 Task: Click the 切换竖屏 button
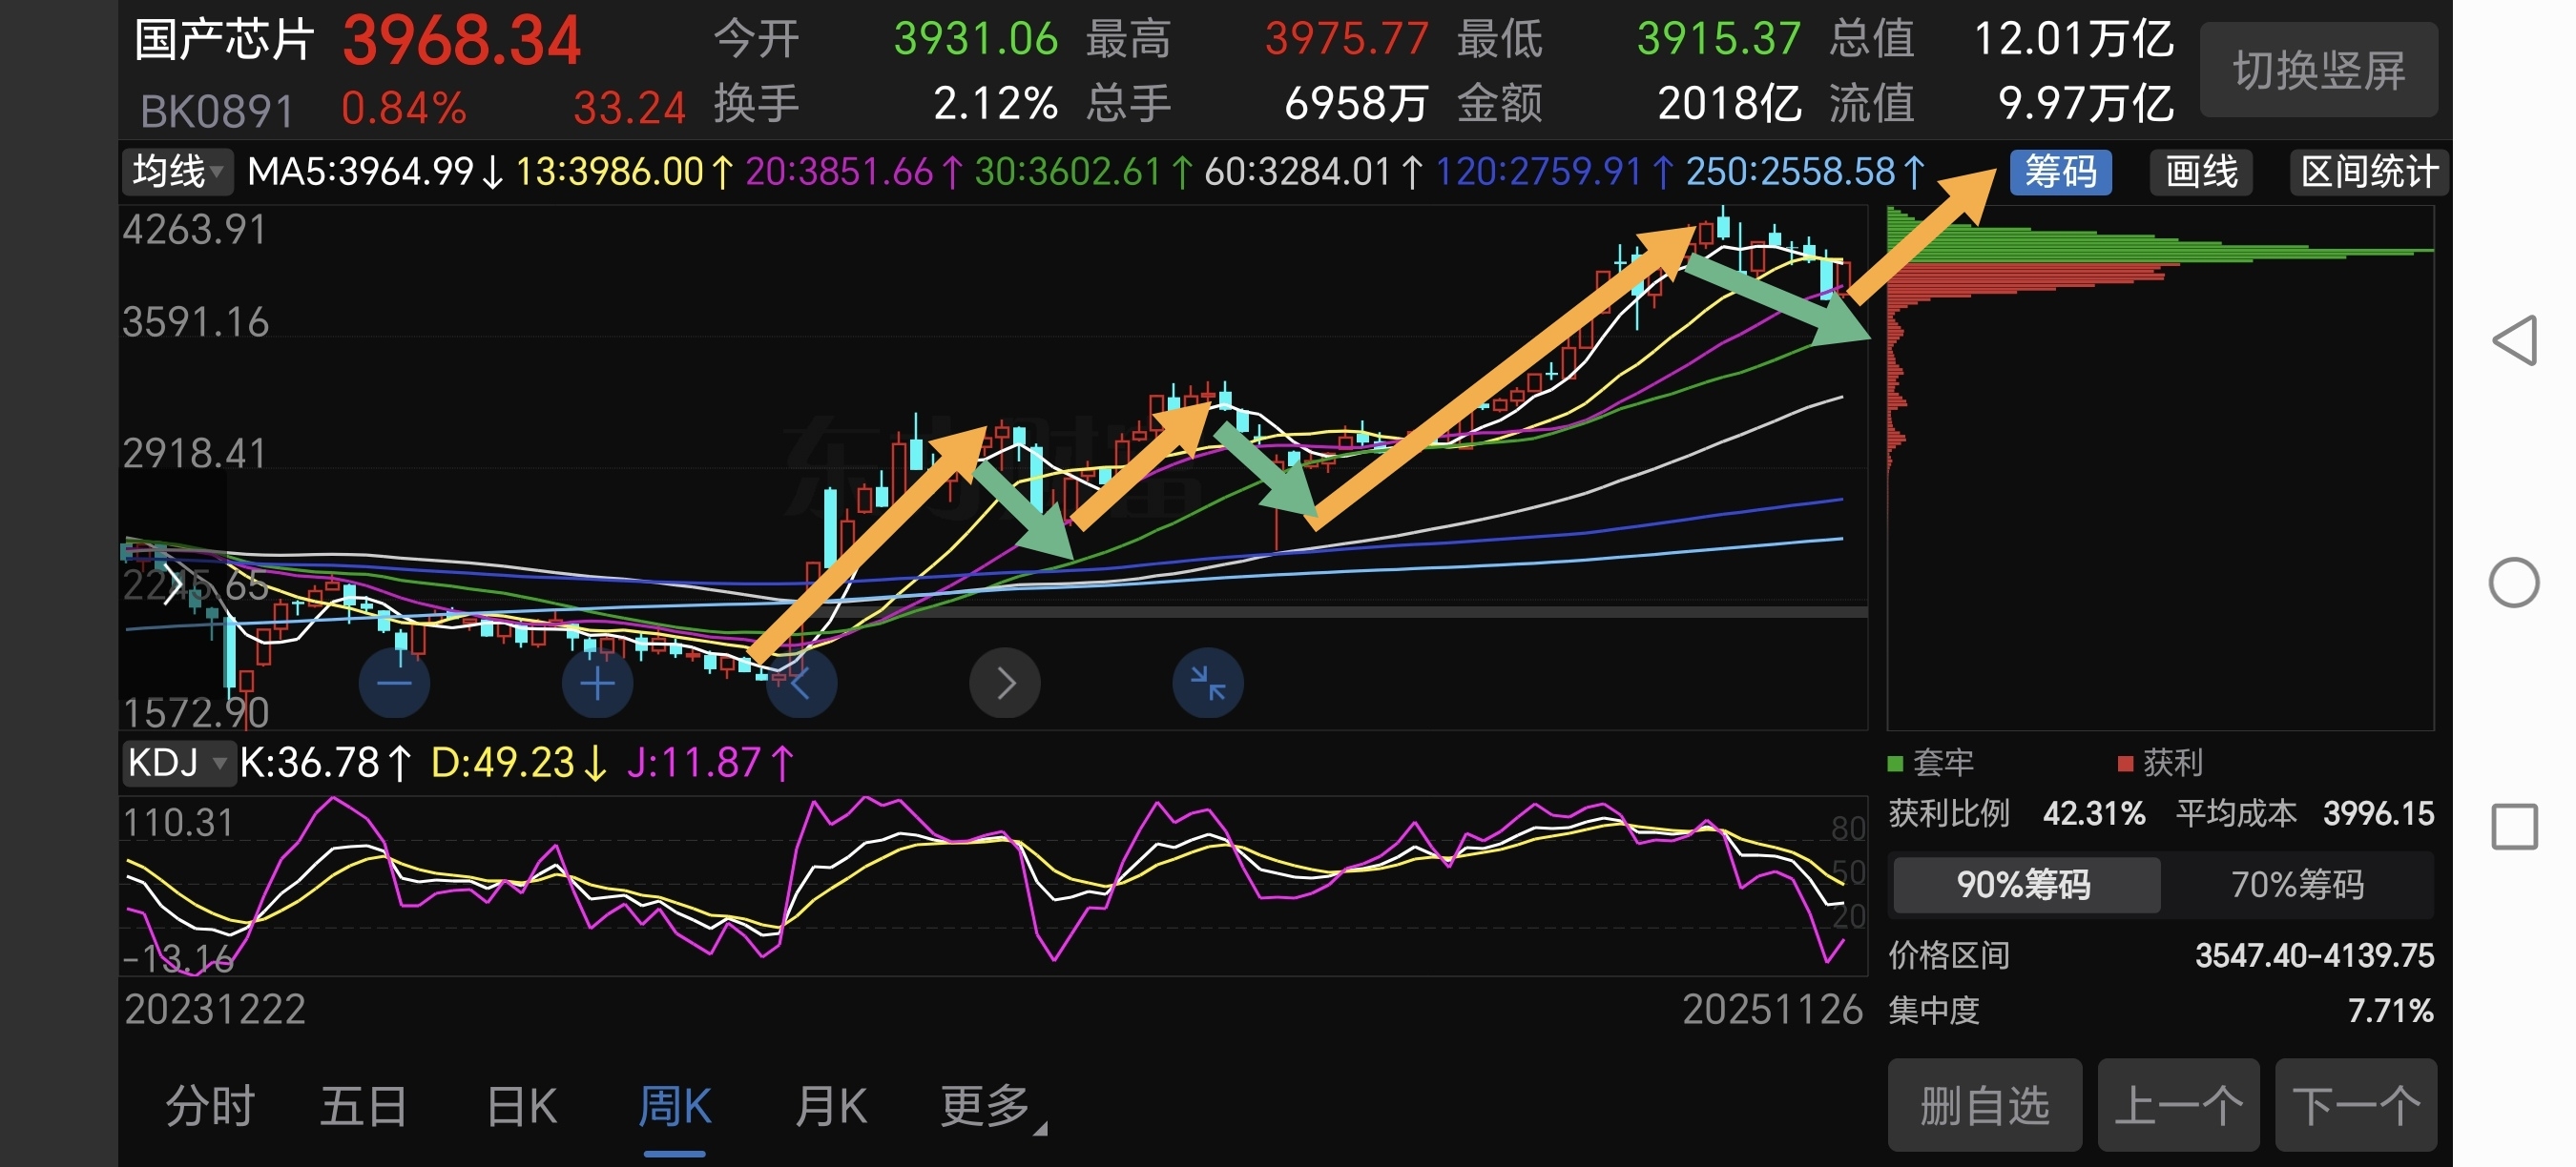2319,71
